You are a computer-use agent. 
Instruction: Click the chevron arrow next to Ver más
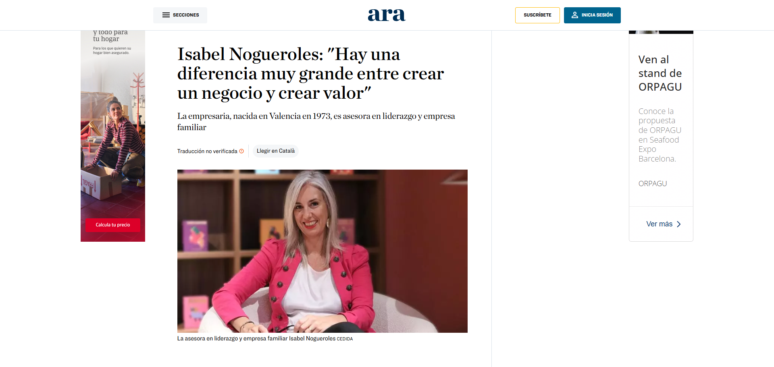pyautogui.click(x=679, y=224)
